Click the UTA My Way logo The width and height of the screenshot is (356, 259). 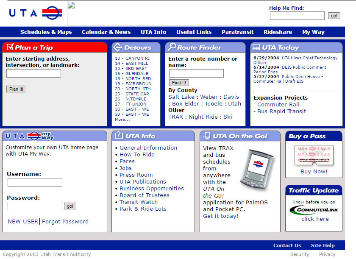point(30,136)
